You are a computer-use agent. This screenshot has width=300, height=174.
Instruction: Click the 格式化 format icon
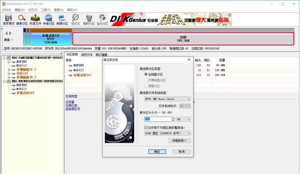click(76, 20)
